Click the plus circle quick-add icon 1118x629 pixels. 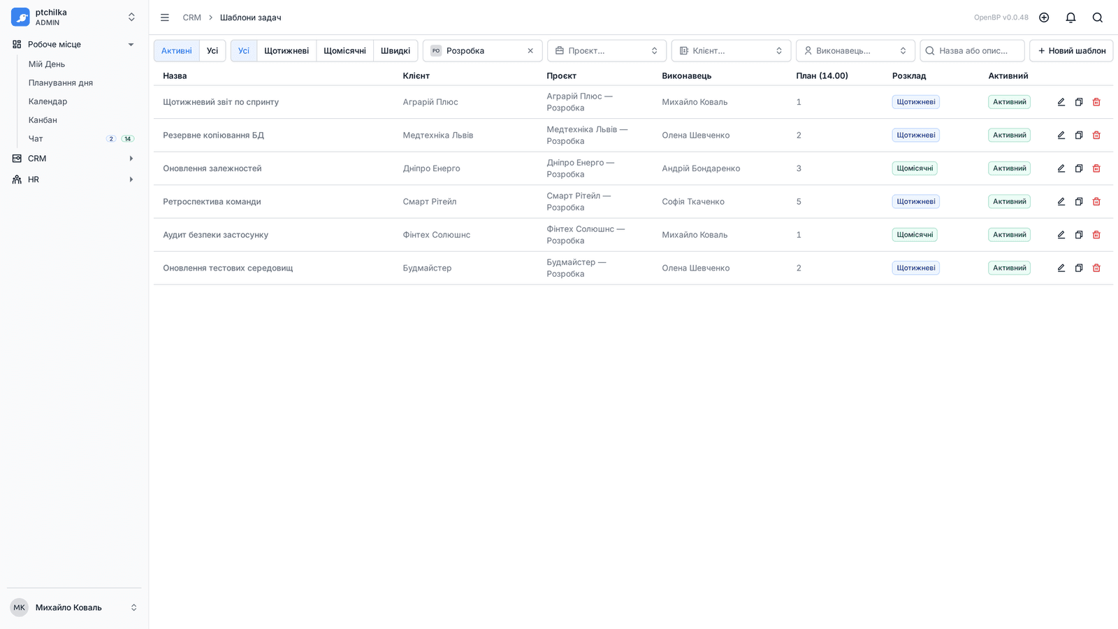click(1044, 17)
